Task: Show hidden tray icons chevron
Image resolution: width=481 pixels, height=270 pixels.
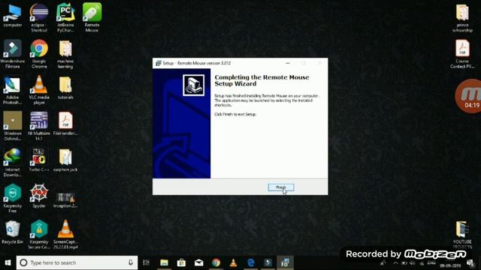Action: pyautogui.click(x=395, y=263)
